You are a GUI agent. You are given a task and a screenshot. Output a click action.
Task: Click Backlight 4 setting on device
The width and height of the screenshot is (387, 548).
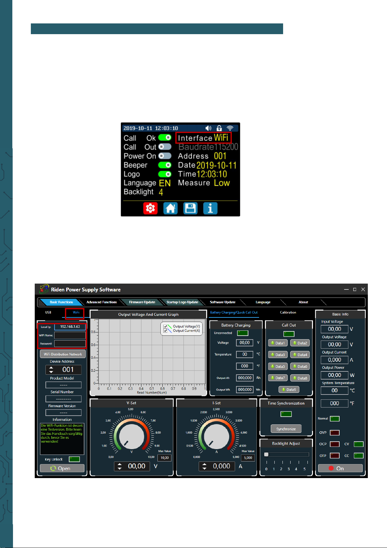click(144, 192)
